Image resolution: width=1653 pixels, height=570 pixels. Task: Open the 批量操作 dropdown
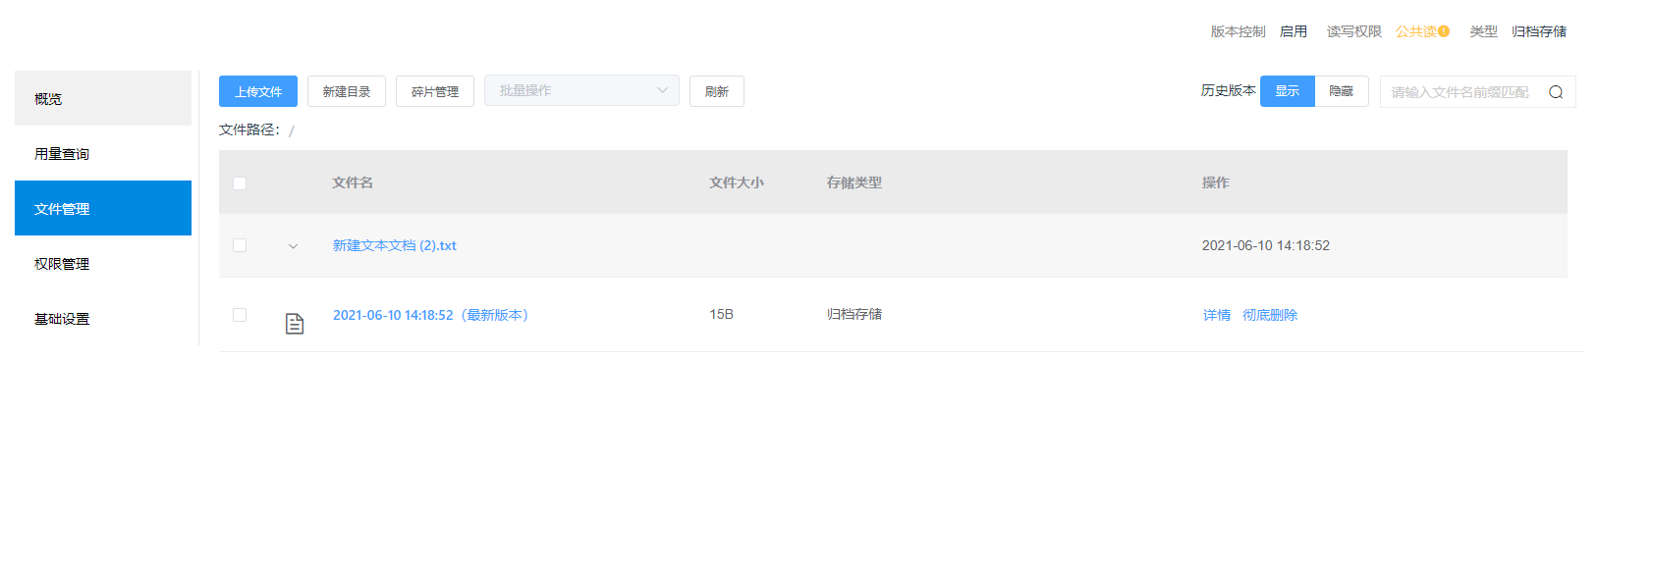point(581,90)
